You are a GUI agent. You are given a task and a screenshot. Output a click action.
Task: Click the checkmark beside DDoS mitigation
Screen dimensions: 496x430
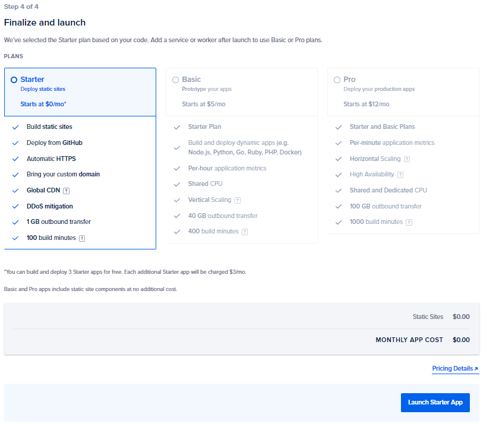(x=15, y=207)
